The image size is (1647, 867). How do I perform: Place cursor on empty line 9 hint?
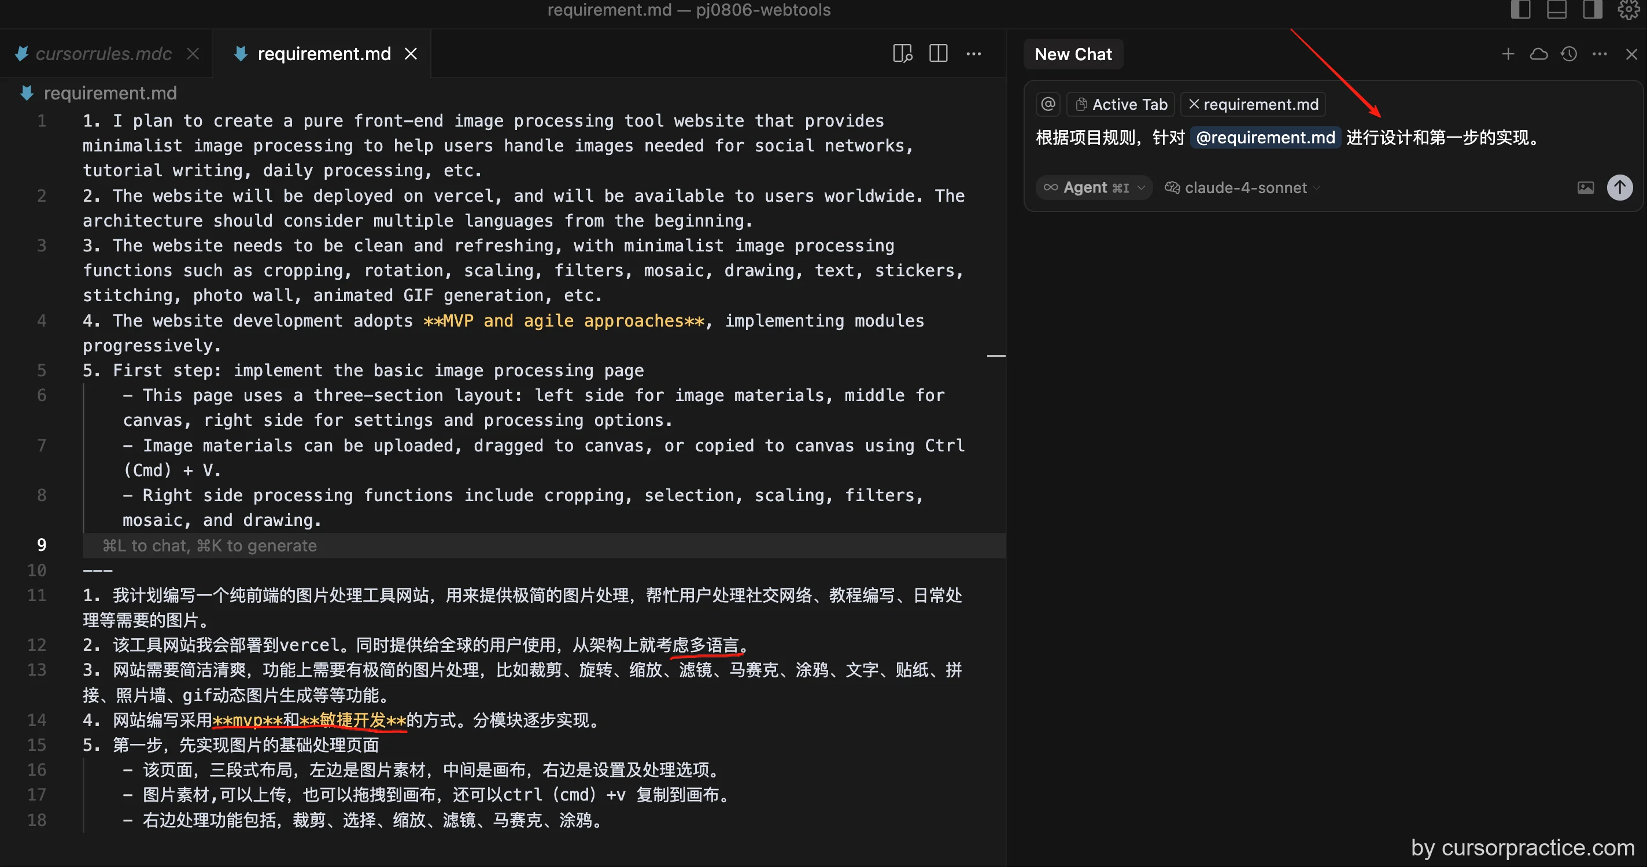(x=210, y=546)
